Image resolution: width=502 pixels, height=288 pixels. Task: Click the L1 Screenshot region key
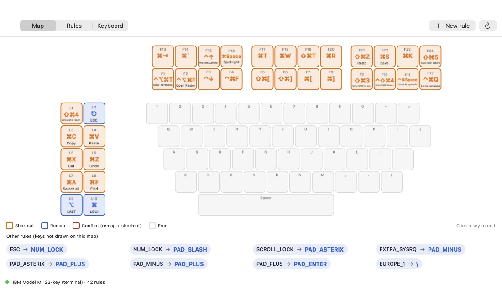coord(71,113)
